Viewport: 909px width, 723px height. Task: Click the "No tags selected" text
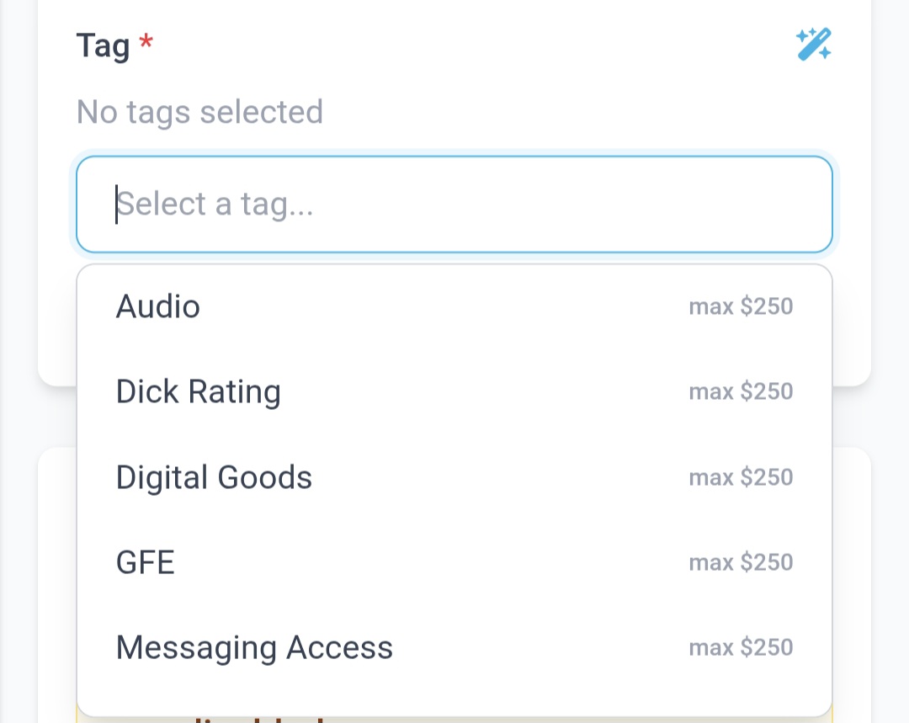coord(199,112)
